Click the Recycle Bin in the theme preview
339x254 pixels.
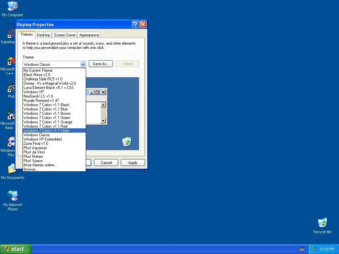(x=127, y=142)
